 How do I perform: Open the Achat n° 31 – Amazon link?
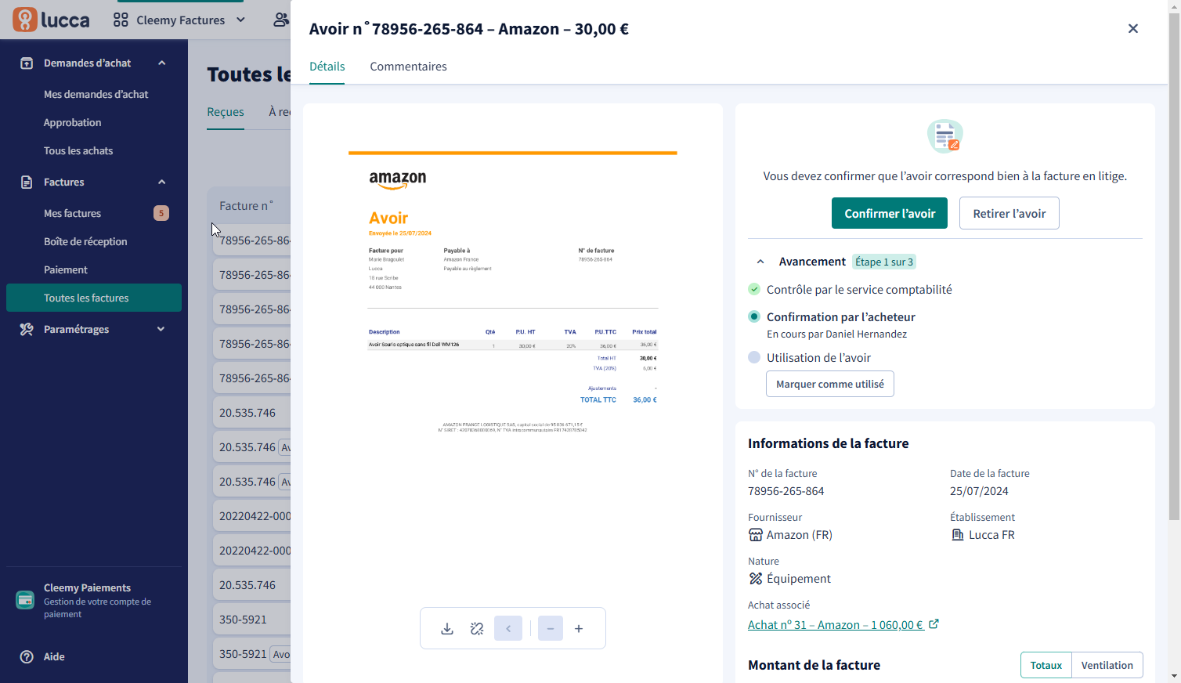click(x=836, y=625)
